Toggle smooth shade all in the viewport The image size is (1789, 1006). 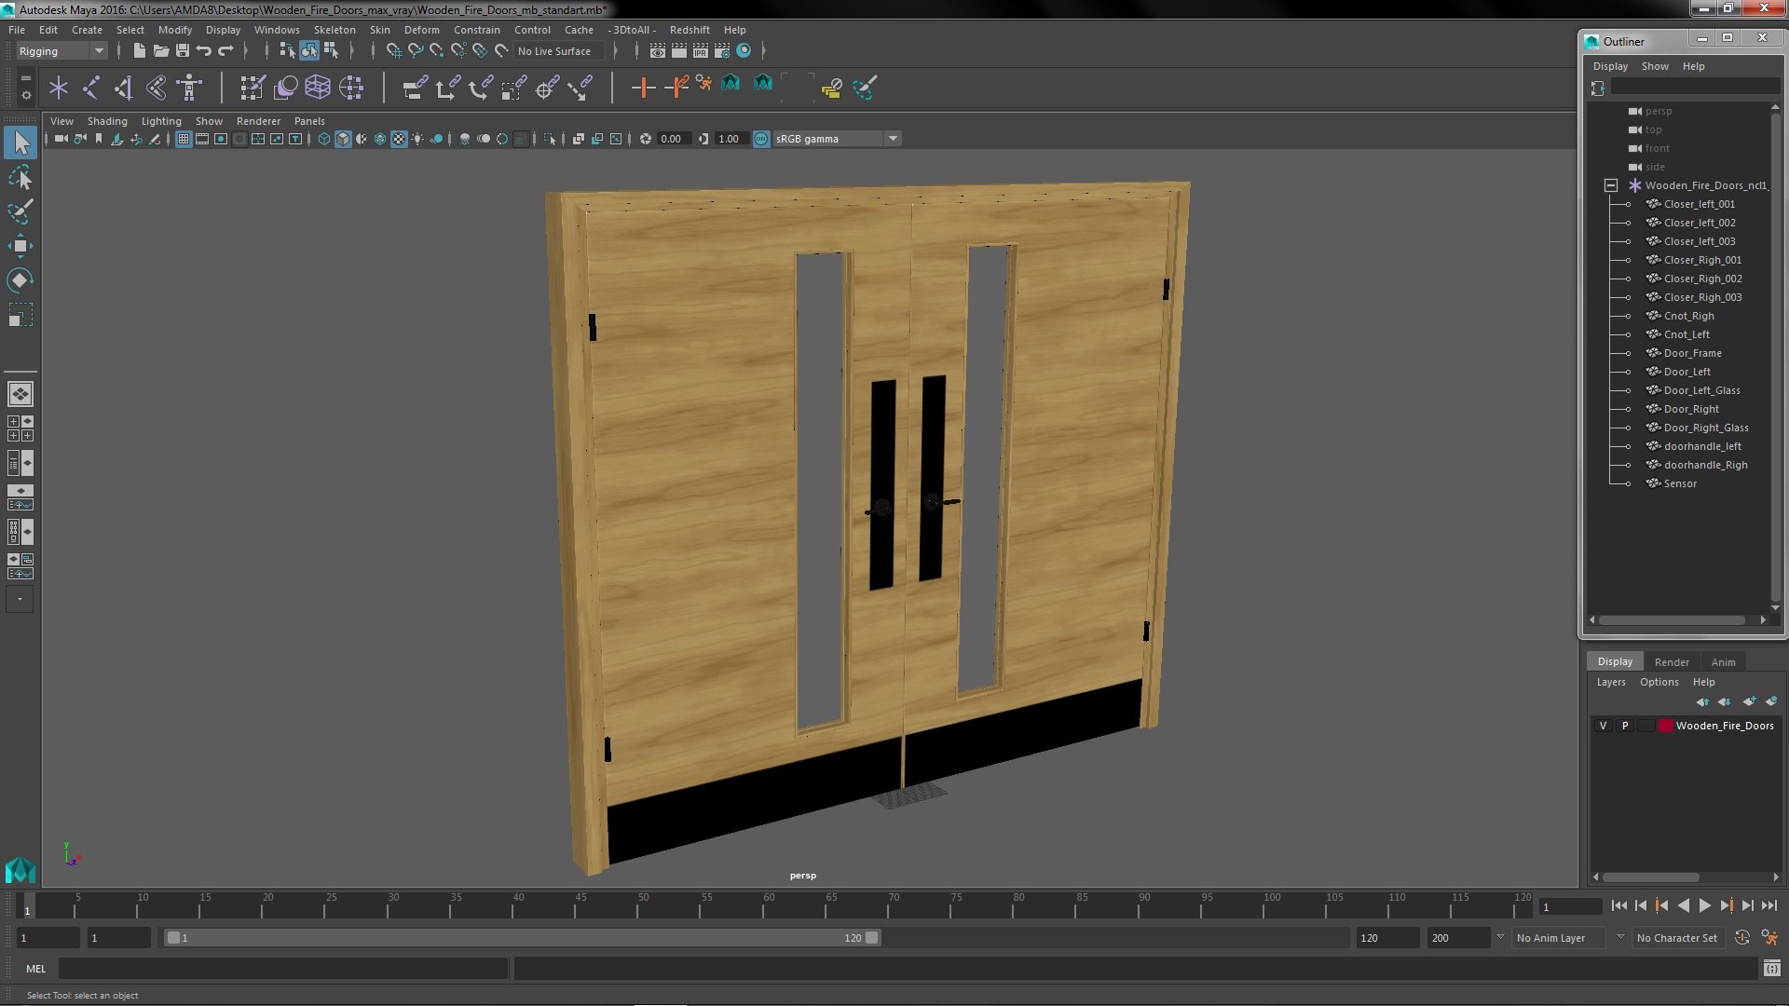coord(343,139)
